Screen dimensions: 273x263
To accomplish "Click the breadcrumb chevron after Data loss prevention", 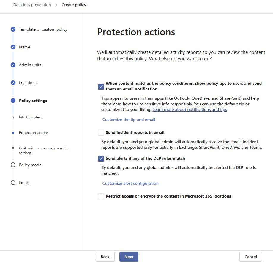I will (56, 5).
